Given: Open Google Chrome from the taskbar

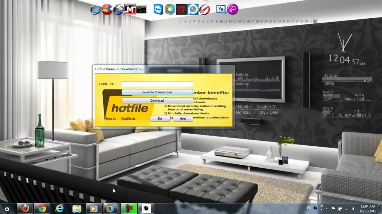Looking at the screenshot, I should tap(42, 209).
